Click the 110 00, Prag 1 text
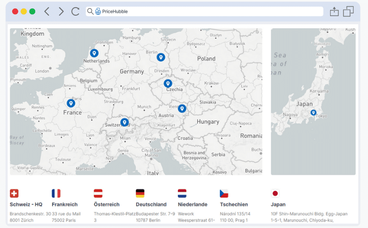 coord(234,220)
